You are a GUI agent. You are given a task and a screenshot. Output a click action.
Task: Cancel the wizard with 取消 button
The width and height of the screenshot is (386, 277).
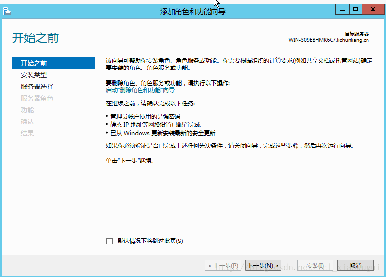[x=355, y=265]
